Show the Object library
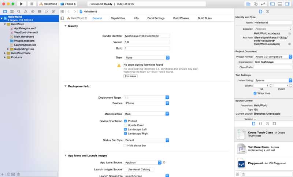293x177 pixels. [267, 124]
